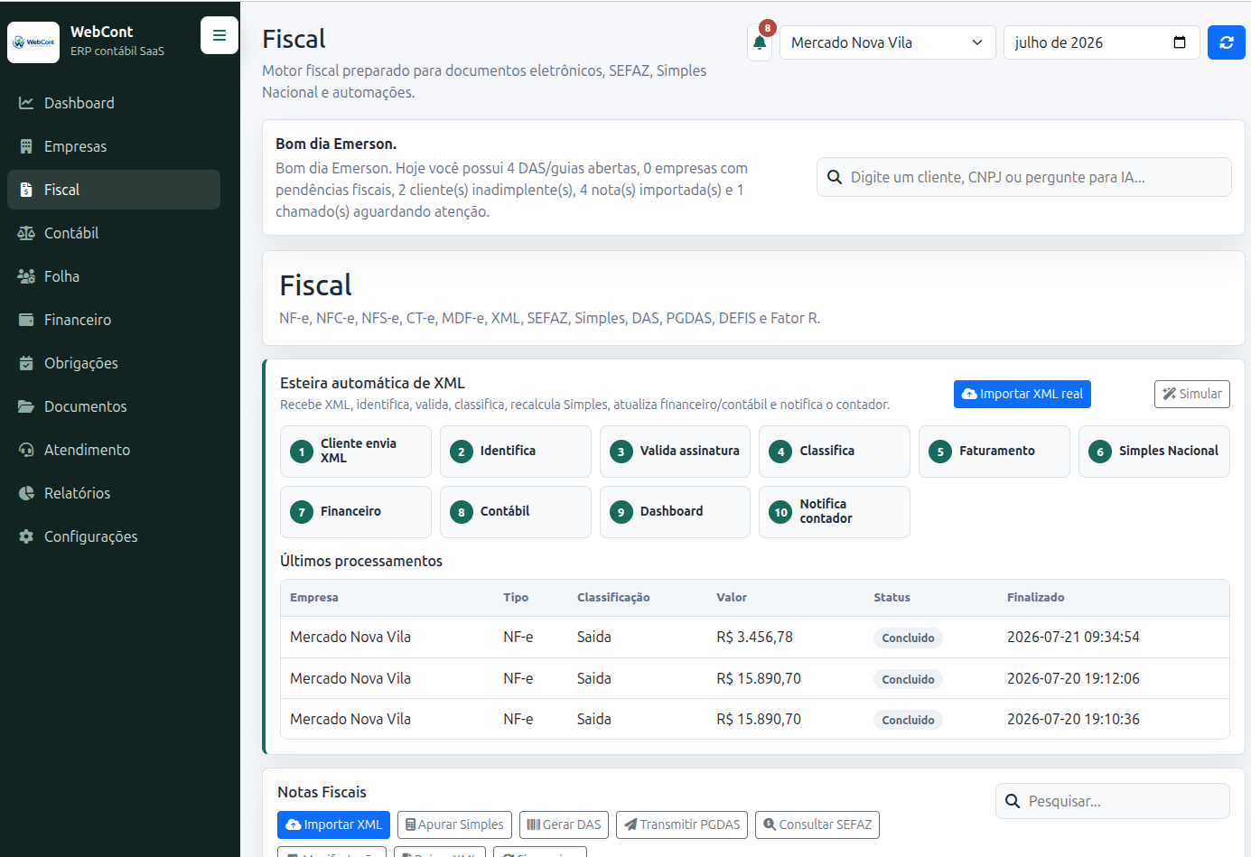Focus the client, CNPJ or AI search field

(1024, 177)
